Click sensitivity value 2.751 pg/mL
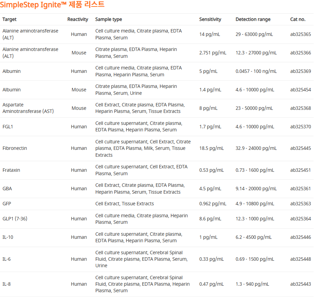 pyautogui.click(x=213, y=53)
